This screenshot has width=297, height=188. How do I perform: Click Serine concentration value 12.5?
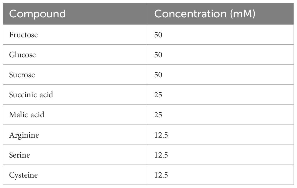click(x=161, y=155)
